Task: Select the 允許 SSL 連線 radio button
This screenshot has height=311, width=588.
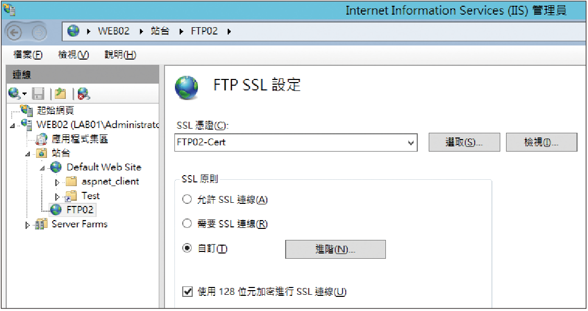Action: click(x=187, y=199)
